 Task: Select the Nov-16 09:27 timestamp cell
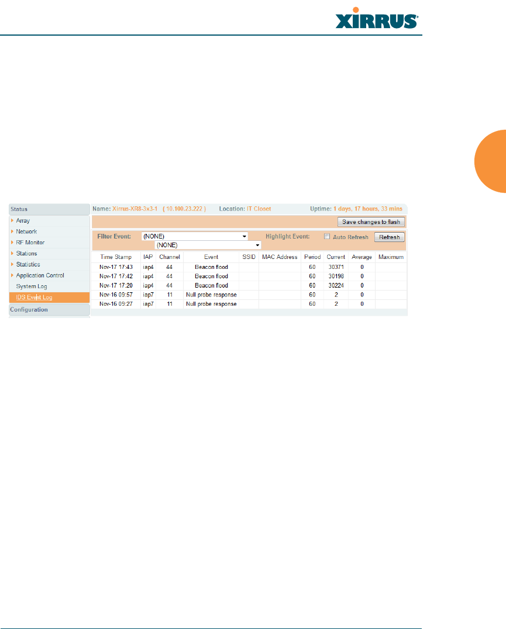point(116,303)
